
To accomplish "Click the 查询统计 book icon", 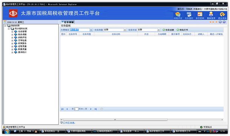I will (x=16, y=52).
